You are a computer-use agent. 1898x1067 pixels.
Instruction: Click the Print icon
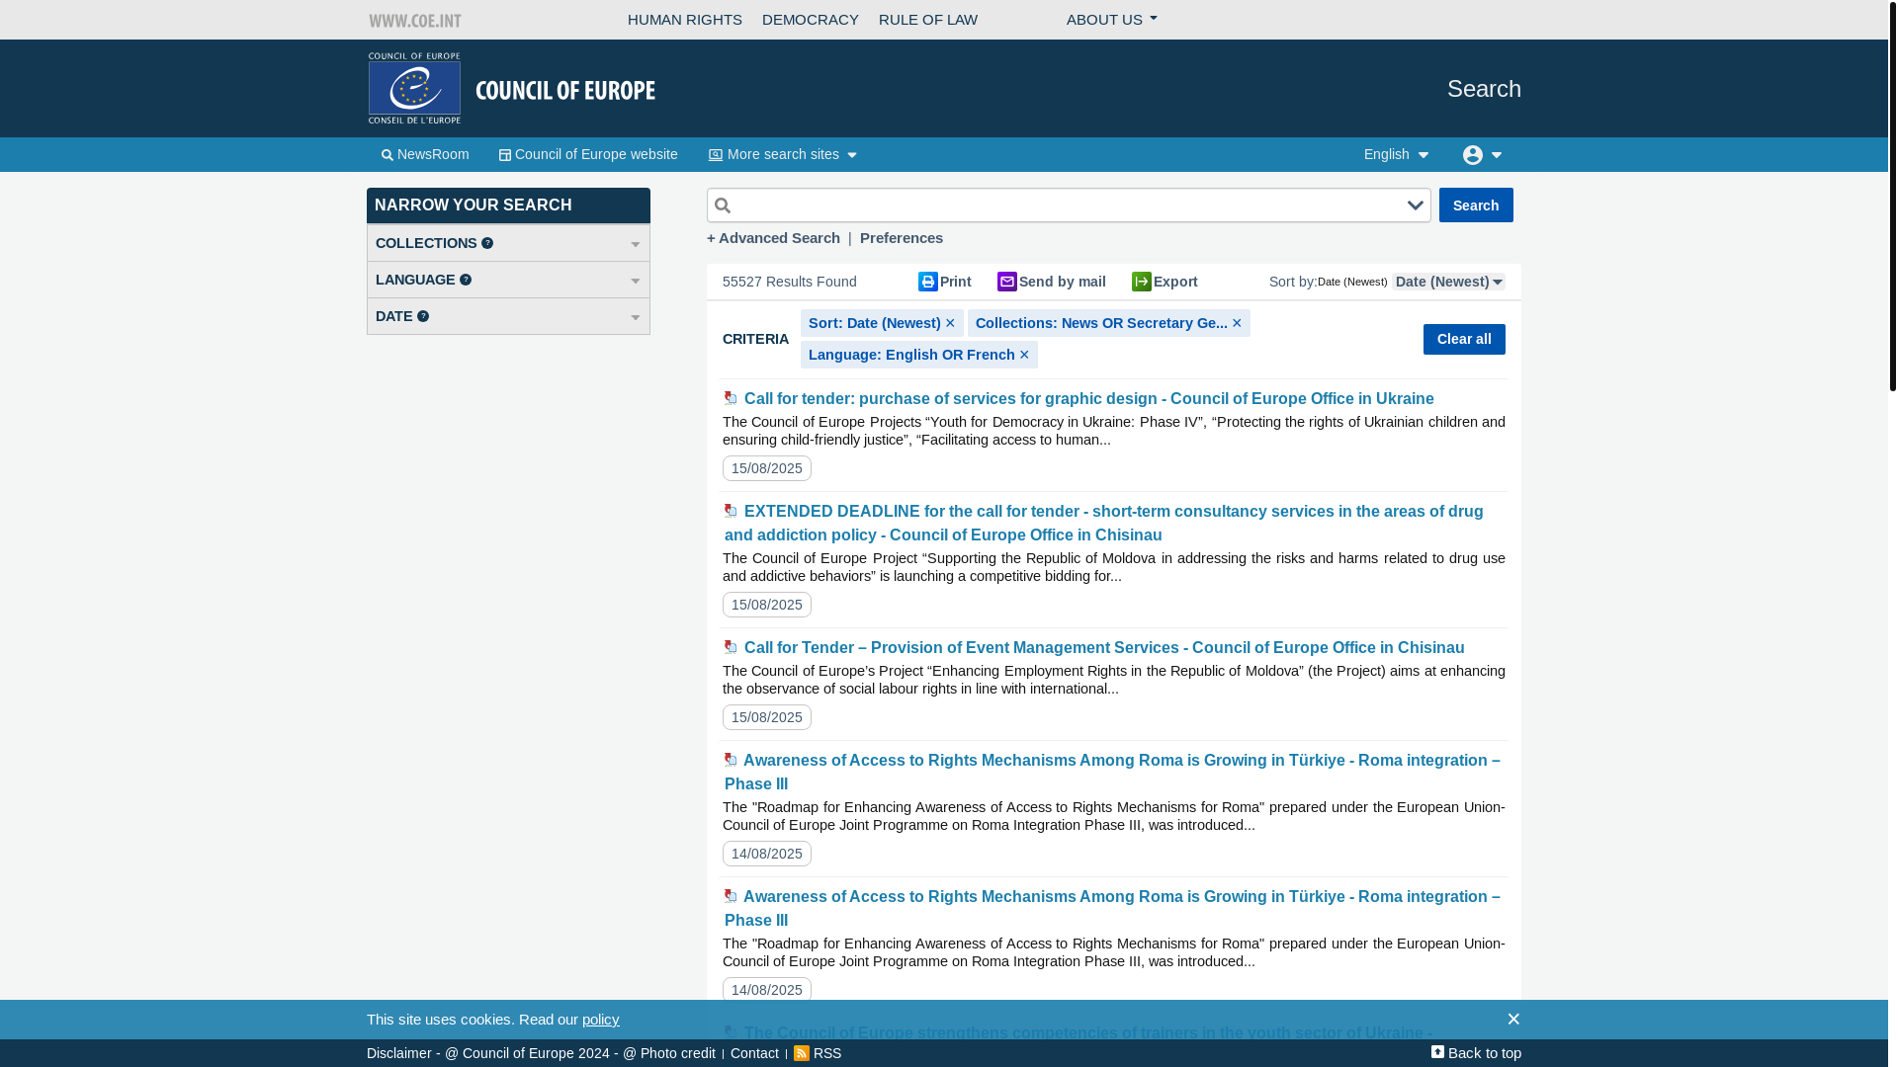point(927,282)
